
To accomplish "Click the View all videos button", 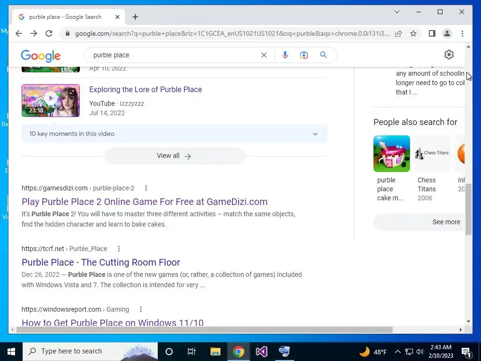I will [x=175, y=156].
